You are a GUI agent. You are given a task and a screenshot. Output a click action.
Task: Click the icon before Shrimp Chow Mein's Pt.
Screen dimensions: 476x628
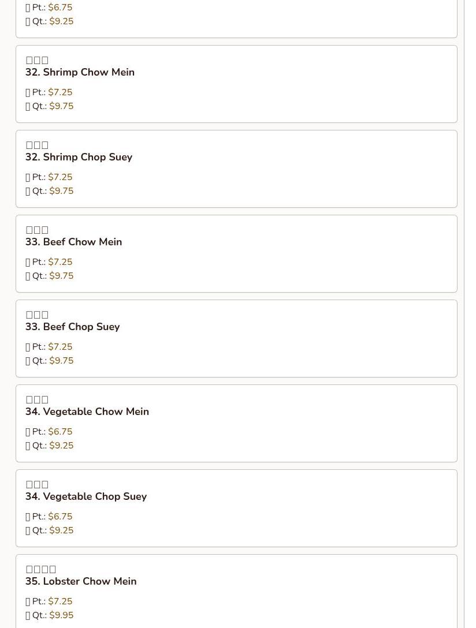(x=28, y=92)
